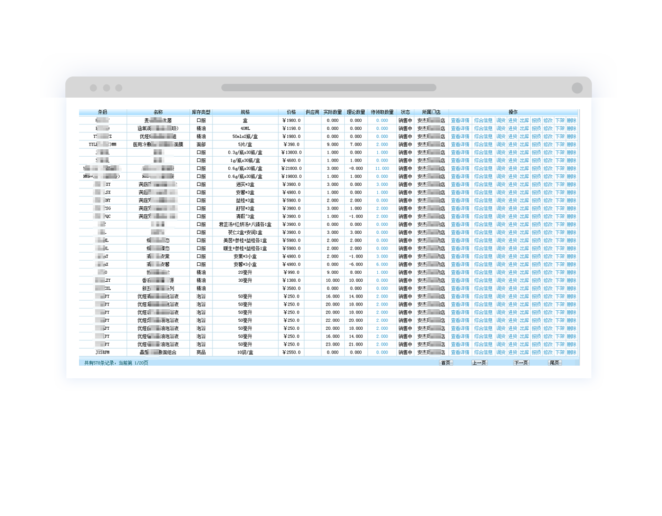662x516 pixels.
Task: Click 出库 for the 通实*3盒 item
Action: pyautogui.click(x=524, y=185)
